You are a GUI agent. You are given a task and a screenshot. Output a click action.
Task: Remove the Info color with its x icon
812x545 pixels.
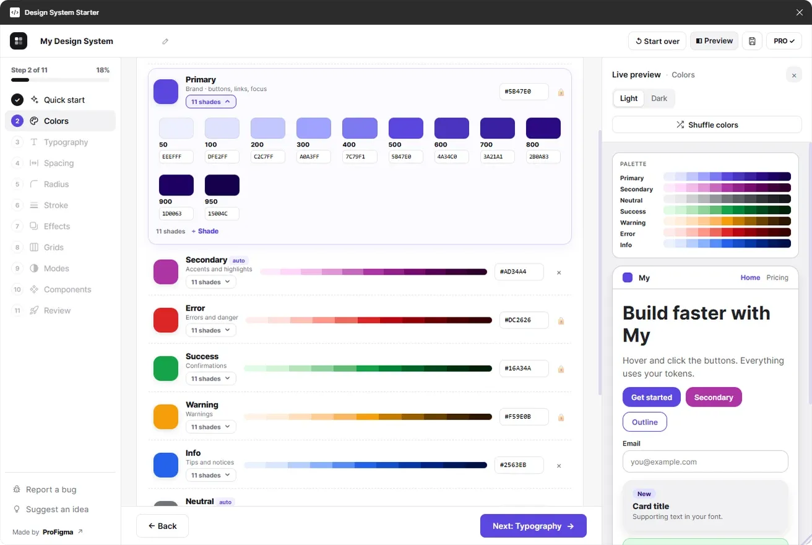(559, 466)
